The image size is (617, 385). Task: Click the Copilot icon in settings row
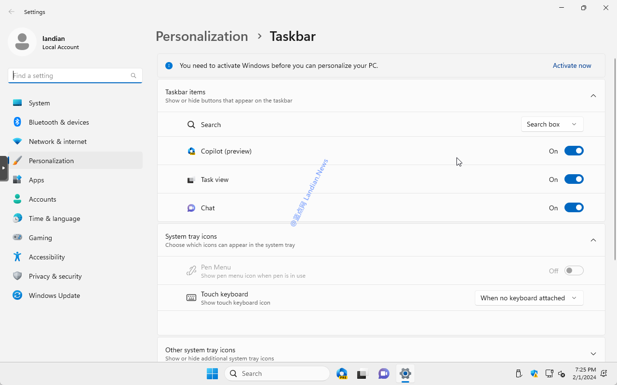point(191,151)
